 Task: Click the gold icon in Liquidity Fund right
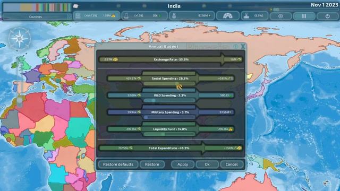[230, 129]
